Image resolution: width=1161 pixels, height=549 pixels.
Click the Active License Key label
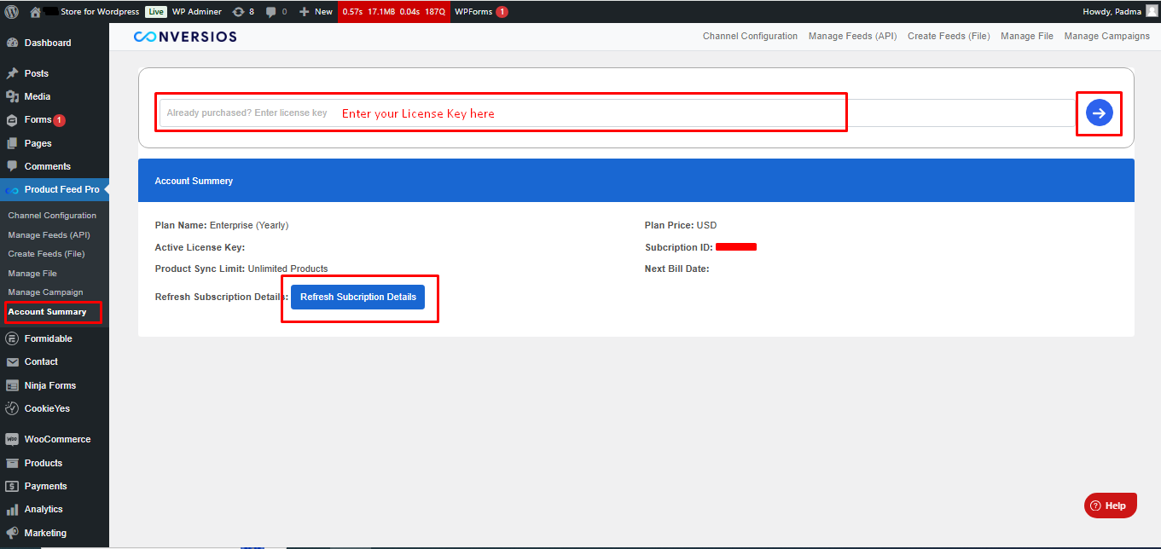(x=200, y=247)
